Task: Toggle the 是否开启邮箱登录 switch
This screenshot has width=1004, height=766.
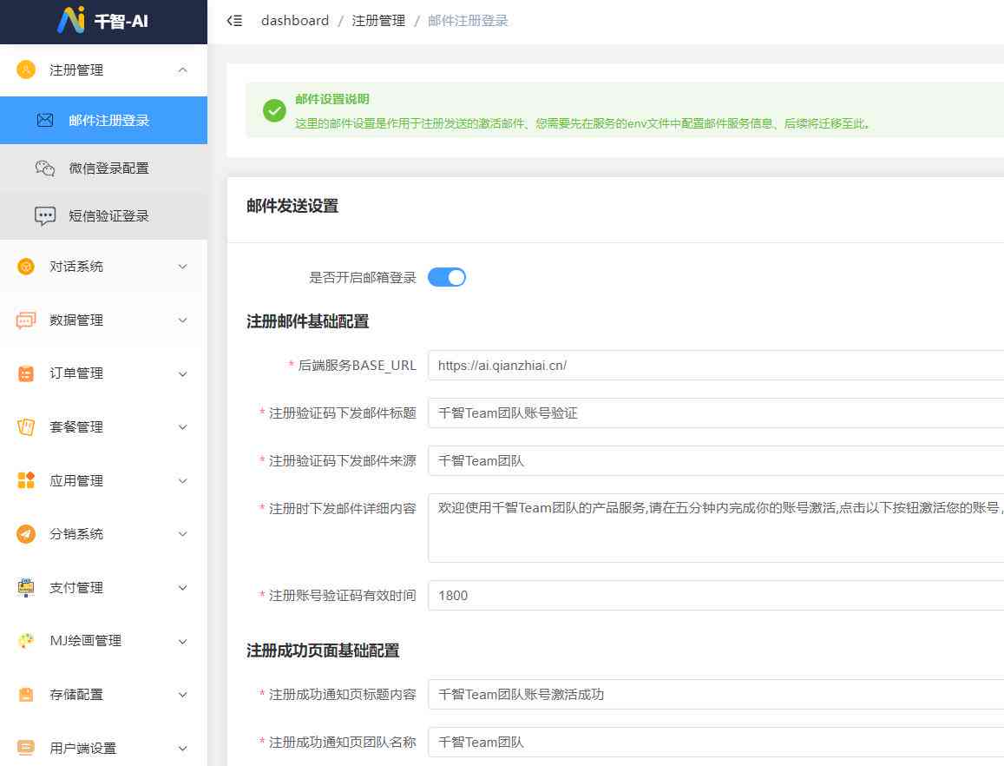Action: coord(446,277)
